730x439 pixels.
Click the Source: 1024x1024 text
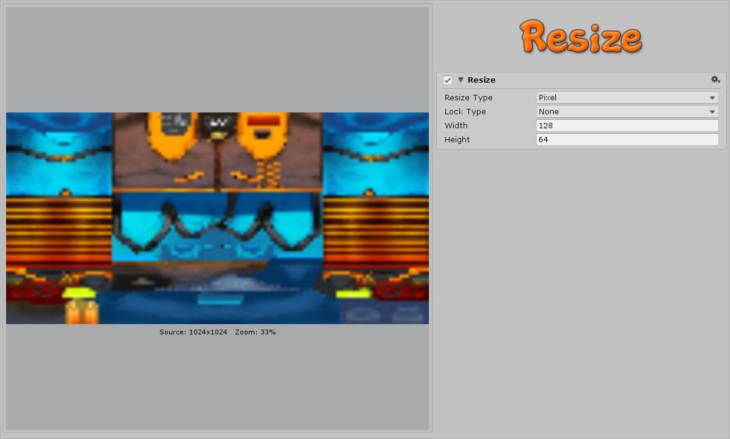193,332
